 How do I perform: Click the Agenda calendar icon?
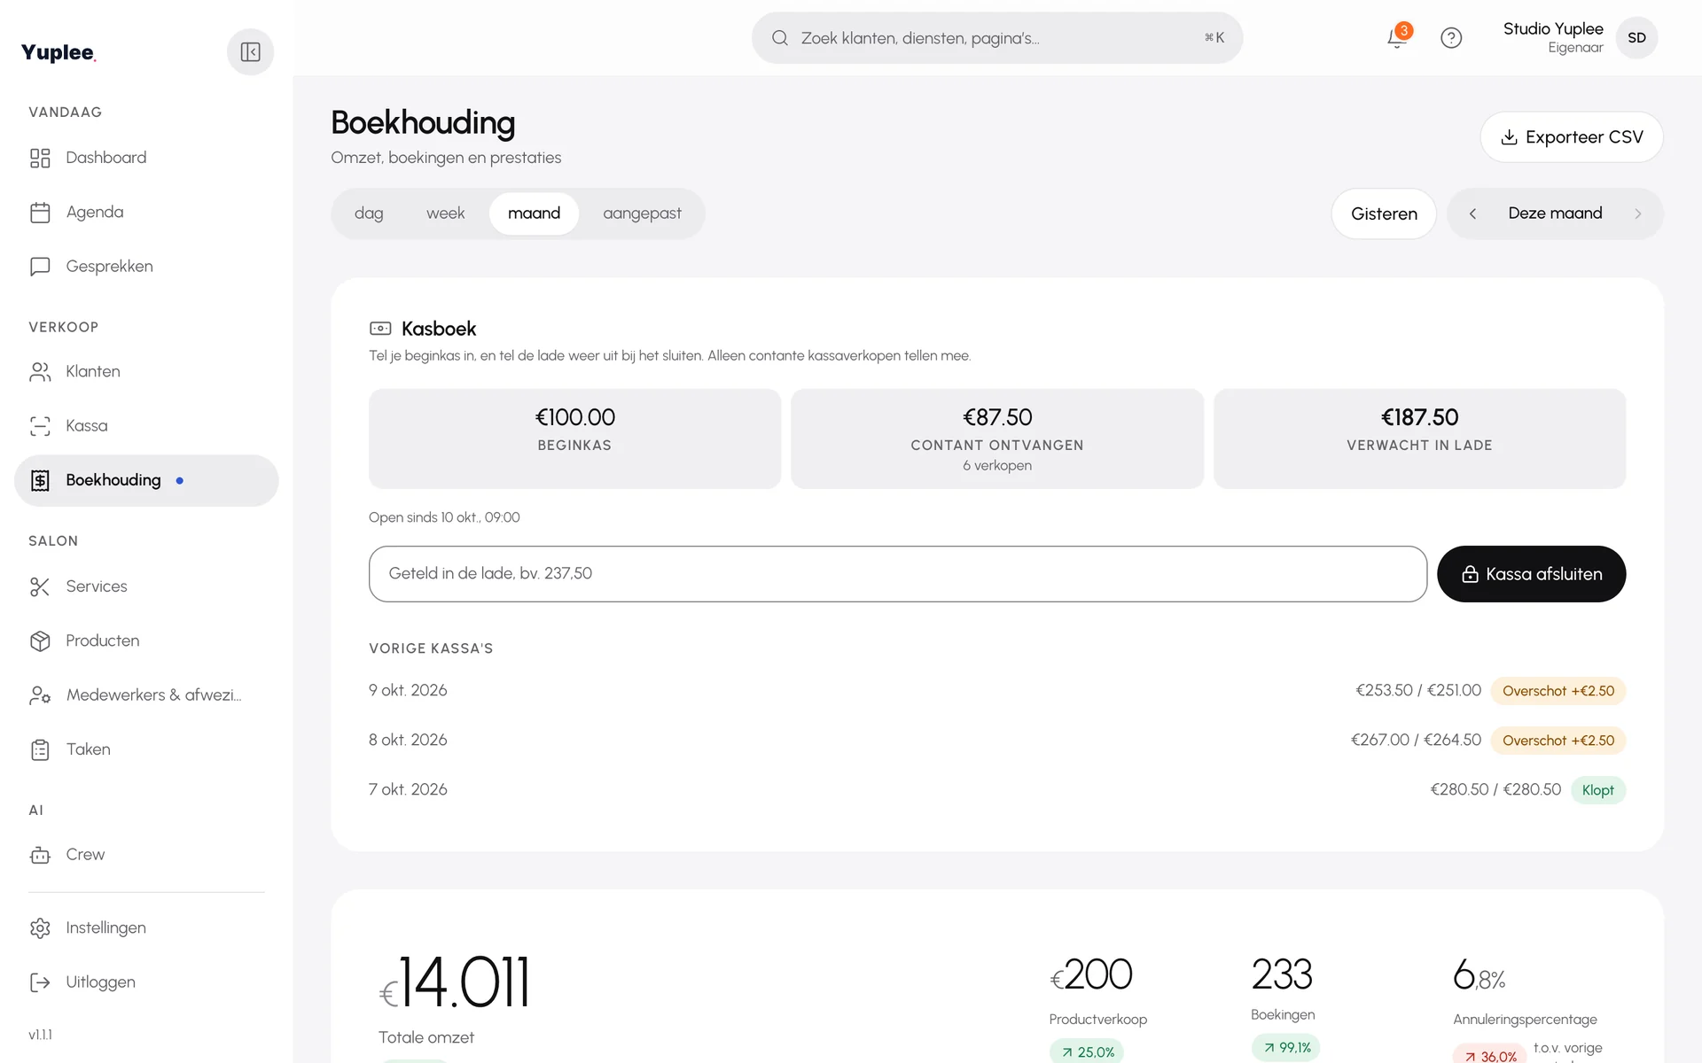pyautogui.click(x=40, y=213)
